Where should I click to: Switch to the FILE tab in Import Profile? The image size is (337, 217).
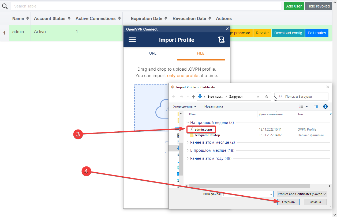[x=201, y=53]
